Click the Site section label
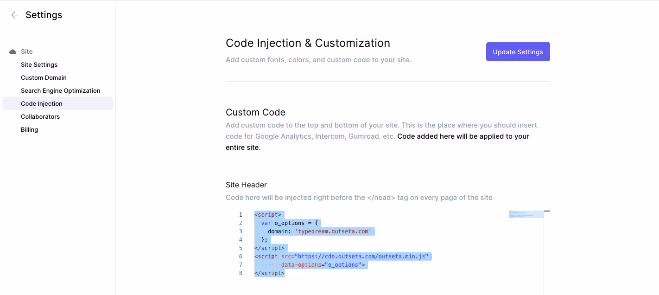The image size is (659, 295). (x=27, y=52)
